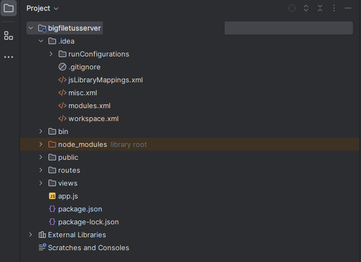361x262 pixels.
Task: Collapse the .idea folder chevron
Action: pyautogui.click(x=41, y=41)
